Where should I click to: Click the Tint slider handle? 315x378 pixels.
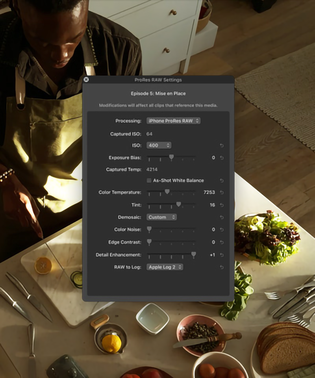click(x=178, y=204)
